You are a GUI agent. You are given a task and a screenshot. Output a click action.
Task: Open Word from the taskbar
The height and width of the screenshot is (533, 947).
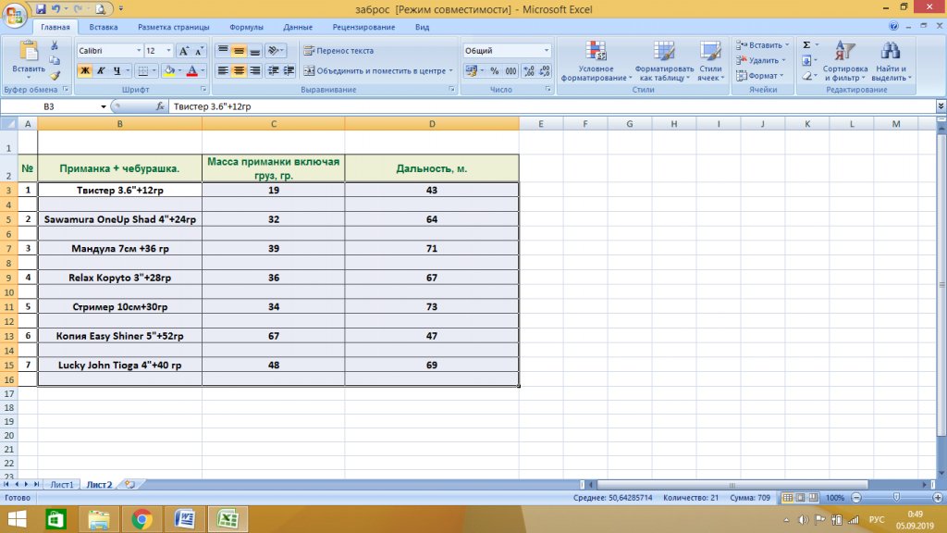pos(185,519)
